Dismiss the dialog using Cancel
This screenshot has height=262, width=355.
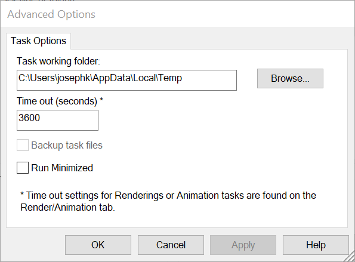pyautogui.click(x=171, y=245)
